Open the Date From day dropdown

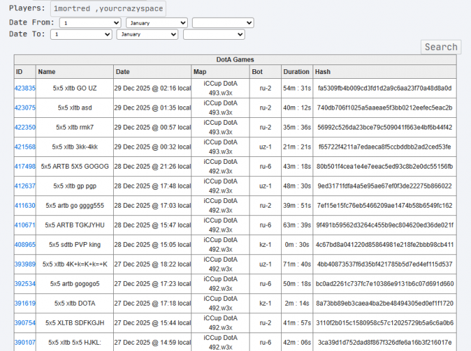[90, 23]
